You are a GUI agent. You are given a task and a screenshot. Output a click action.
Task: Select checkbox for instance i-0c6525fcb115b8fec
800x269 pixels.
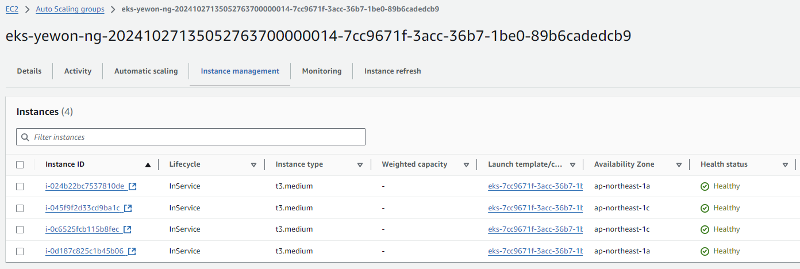click(x=20, y=229)
